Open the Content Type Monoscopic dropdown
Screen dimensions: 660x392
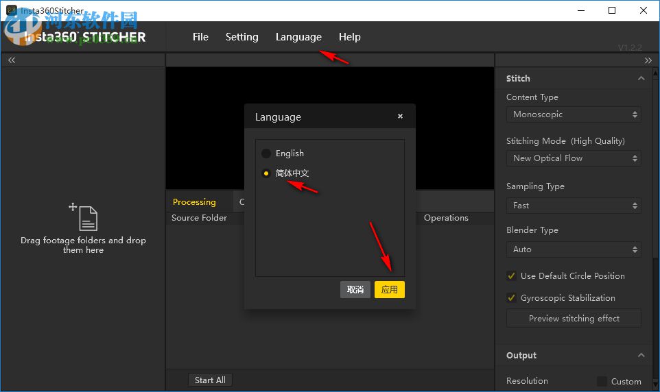574,114
